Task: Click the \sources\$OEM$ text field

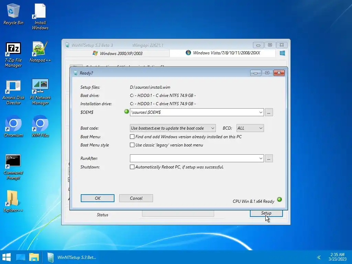Action: [194, 112]
